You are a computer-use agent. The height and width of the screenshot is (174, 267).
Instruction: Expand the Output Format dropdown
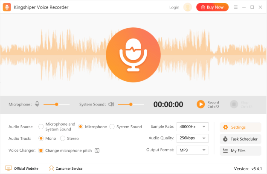(x=192, y=150)
